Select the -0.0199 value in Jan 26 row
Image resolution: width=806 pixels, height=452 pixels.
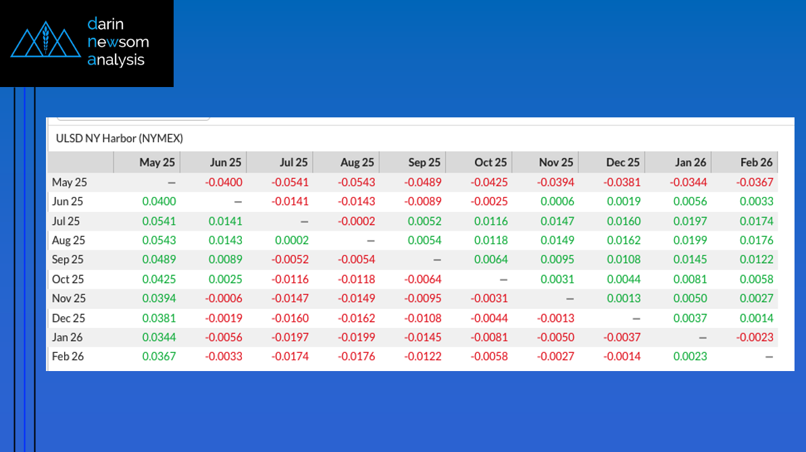coord(358,337)
